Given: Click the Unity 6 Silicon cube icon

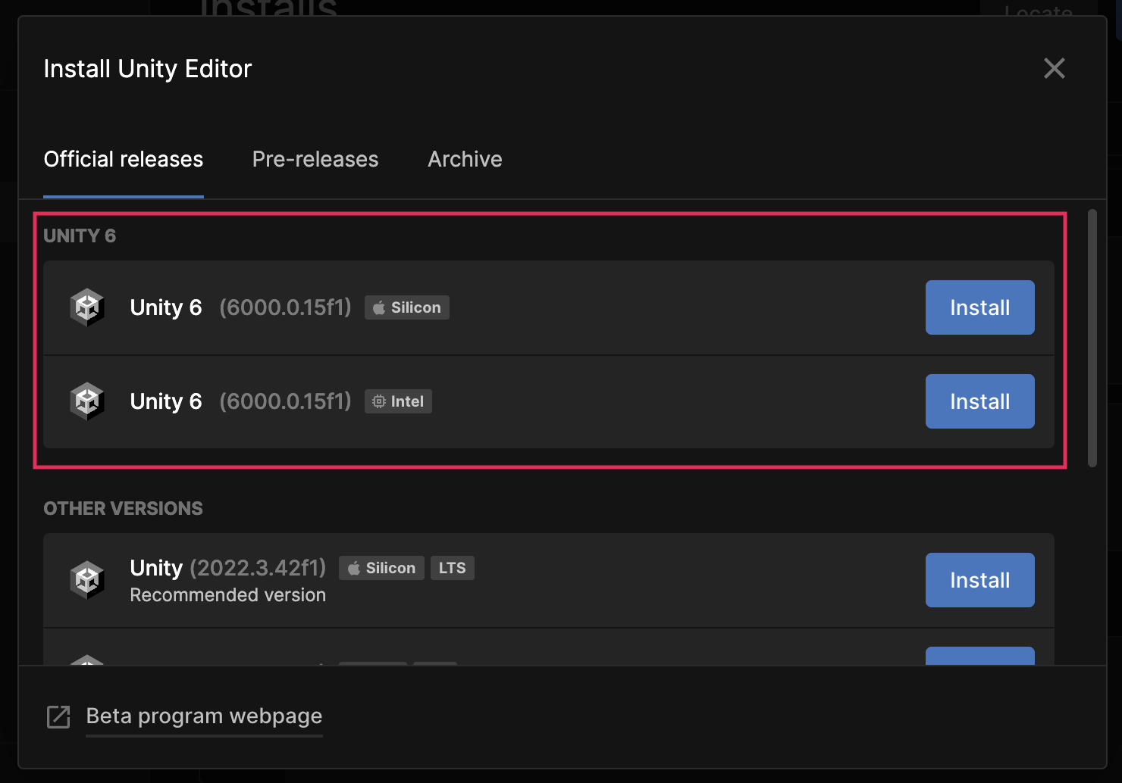Looking at the screenshot, I should tap(87, 307).
